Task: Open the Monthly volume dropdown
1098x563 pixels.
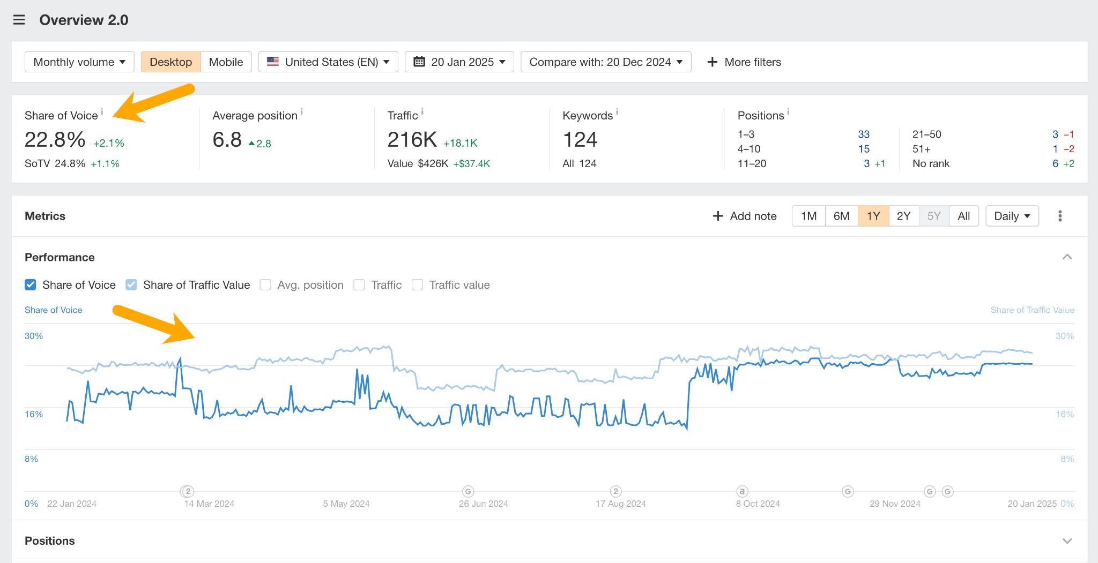Action: [79, 62]
